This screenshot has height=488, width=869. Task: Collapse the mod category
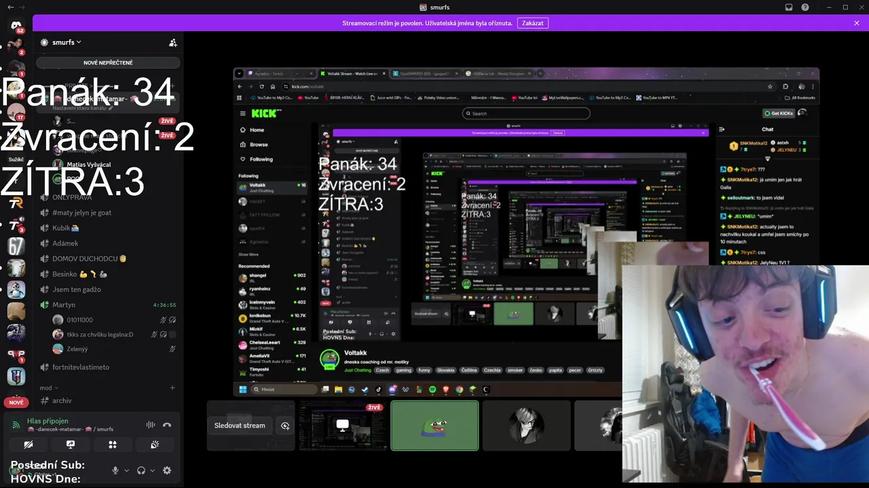pyautogui.click(x=49, y=388)
